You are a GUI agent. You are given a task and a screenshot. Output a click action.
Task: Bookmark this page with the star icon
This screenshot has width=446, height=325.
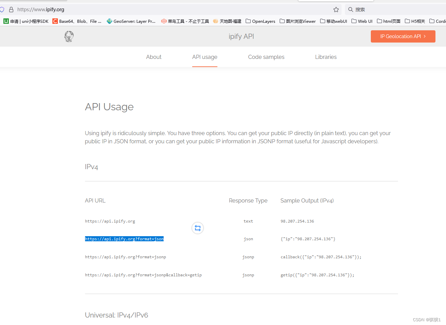[x=336, y=10]
